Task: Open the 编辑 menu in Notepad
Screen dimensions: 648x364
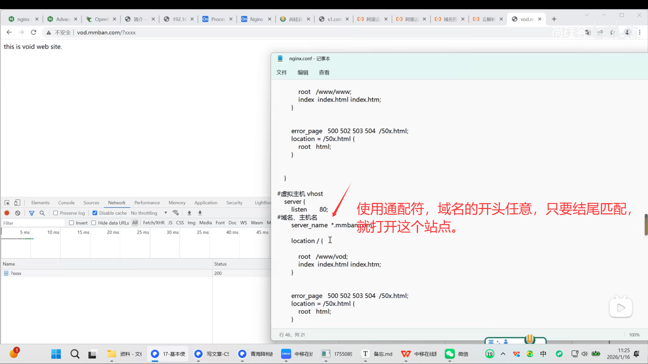Action: tap(303, 72)
